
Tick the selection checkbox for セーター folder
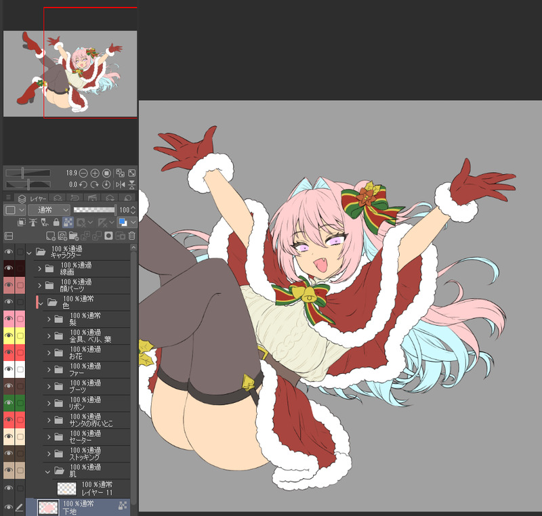20,437
